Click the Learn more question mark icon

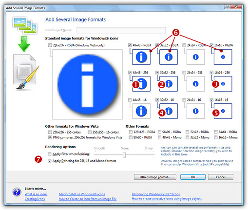(x=17, y=192)
